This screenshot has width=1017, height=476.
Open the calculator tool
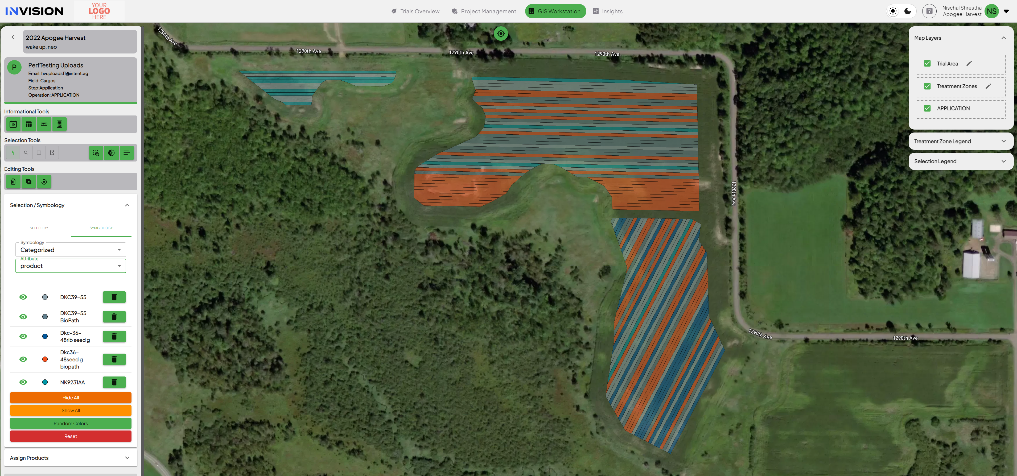59,124
